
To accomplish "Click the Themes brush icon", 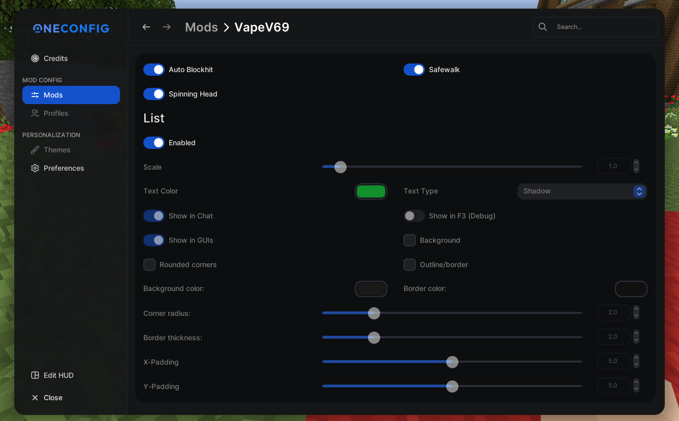I will pos(35,150).
